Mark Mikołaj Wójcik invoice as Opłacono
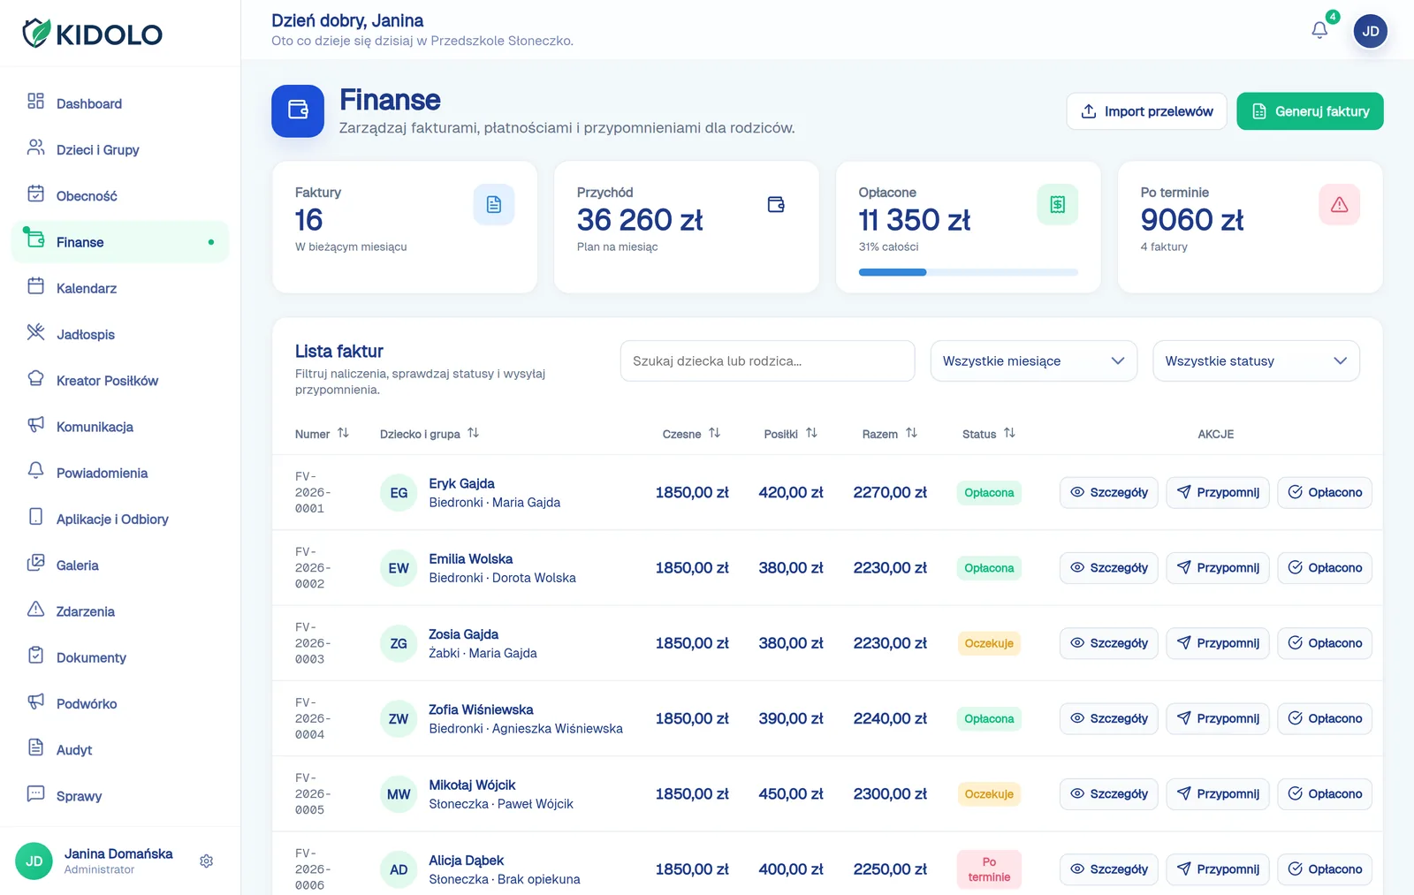The image size is (1414, 895). coord(1325,793)
